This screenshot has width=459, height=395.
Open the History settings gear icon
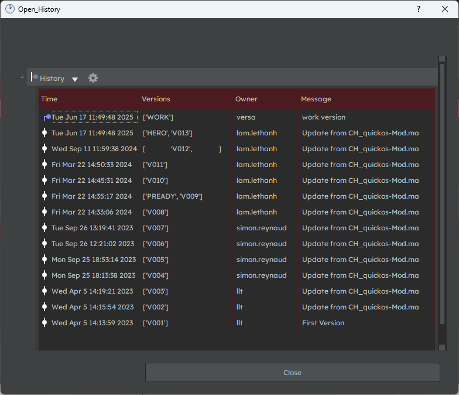[x=93, y=78]
